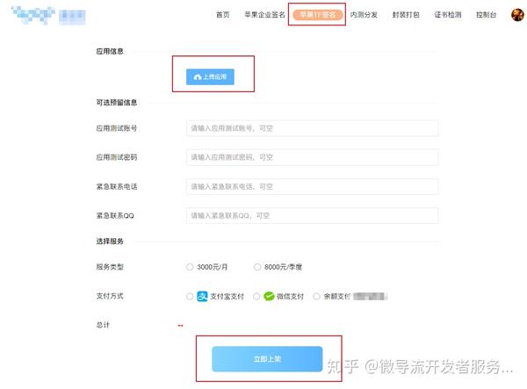Open 控制台 in navigation

pos(486,15)
